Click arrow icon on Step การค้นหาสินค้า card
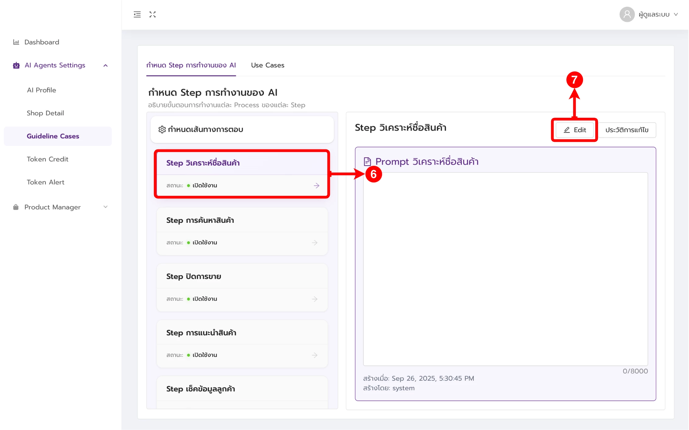 [315, 243]
